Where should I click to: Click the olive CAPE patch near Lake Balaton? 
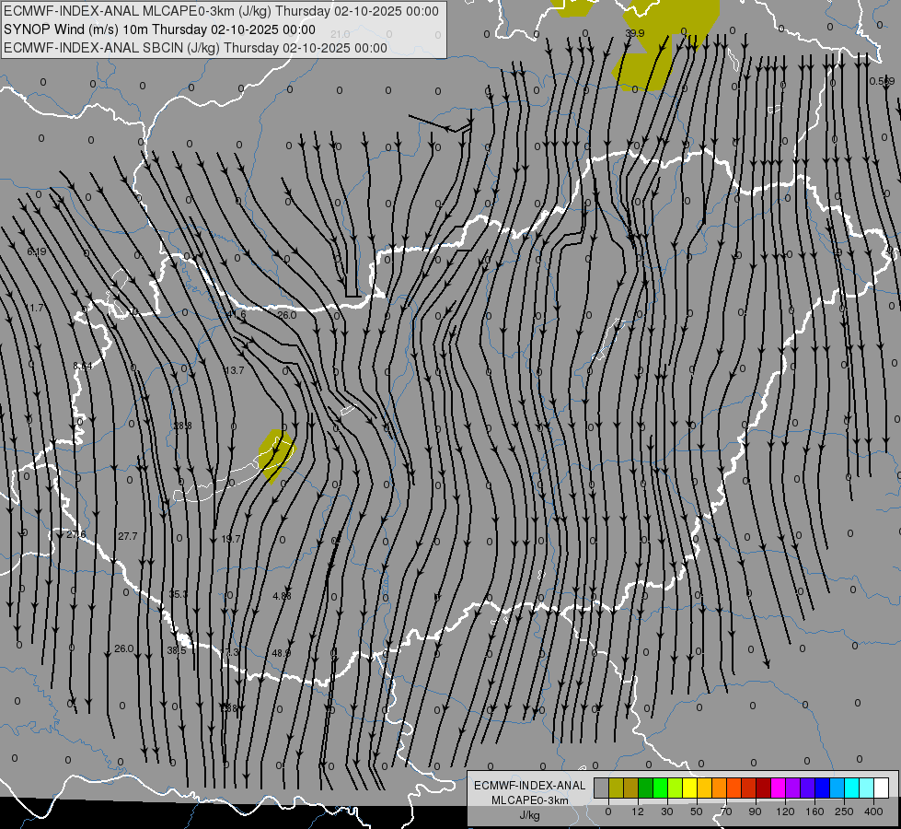pyautogui.click(x=276, y=456)
